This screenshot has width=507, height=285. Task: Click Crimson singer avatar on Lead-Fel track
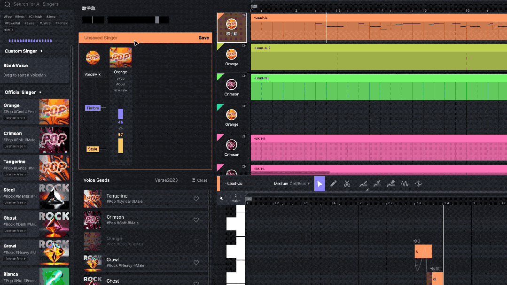(x=232, y=85)
